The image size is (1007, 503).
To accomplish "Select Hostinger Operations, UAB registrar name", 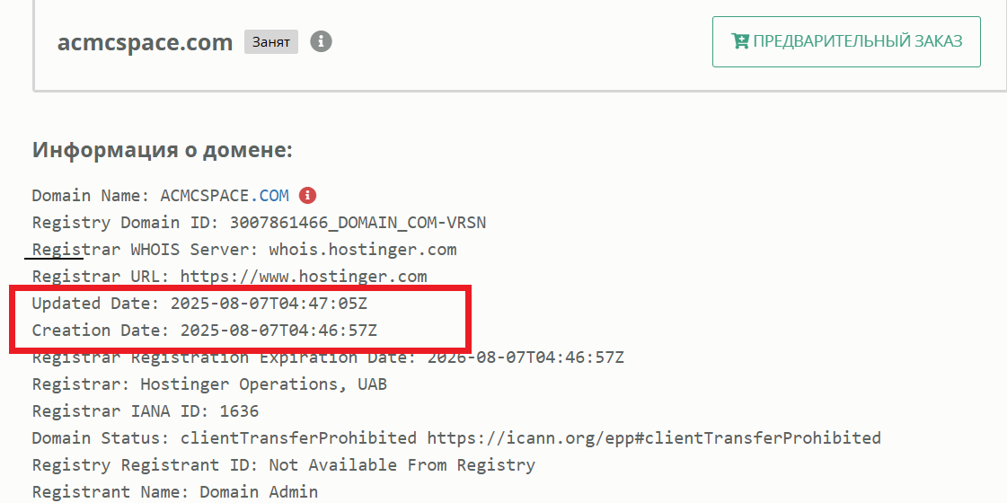I will point(263,384).
